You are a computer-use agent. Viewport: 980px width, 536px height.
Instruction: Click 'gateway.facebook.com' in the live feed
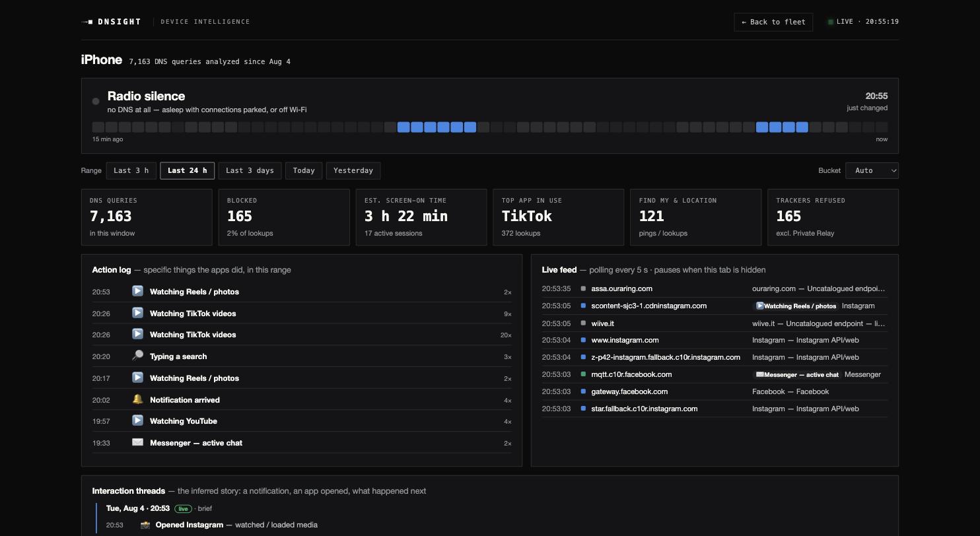[x=629, y=391]
